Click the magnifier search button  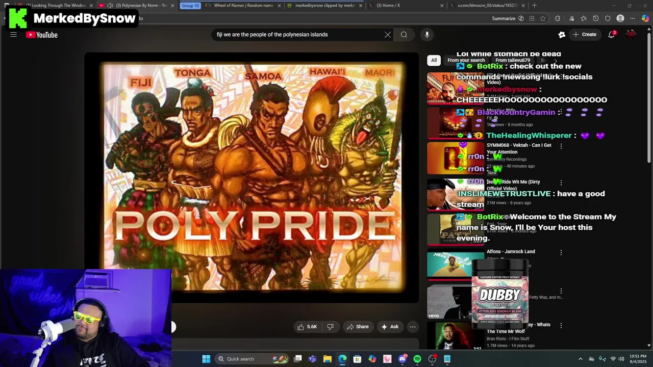click(404, 35)
